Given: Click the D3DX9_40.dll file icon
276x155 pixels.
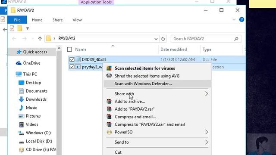Looking at the screenshot, I should [78, 59].
